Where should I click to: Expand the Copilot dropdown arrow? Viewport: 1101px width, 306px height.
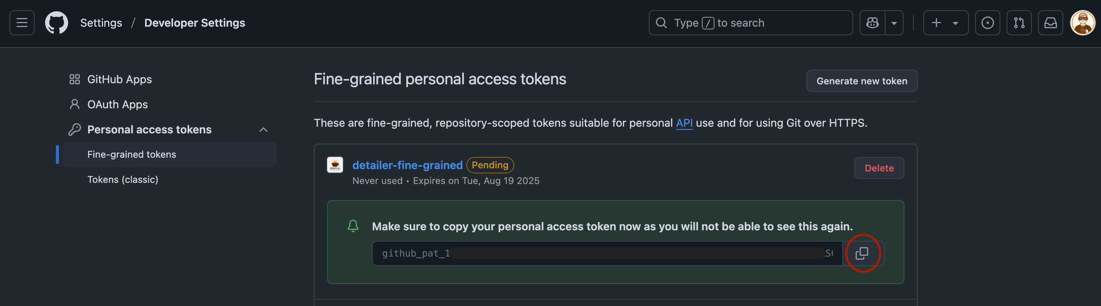(894, 23)
